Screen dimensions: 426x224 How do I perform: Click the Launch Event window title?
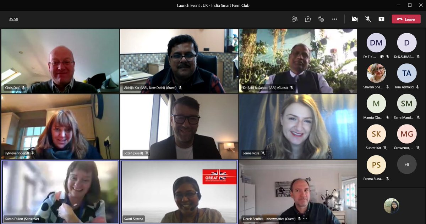(x=213, y=5)
